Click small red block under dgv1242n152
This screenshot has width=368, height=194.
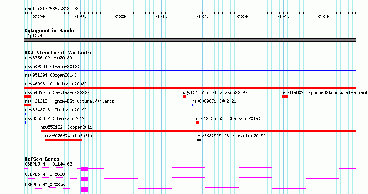[185, 97]
